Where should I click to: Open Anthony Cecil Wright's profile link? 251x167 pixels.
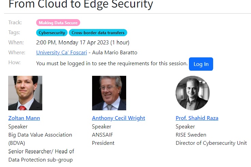(x=118, y=118)
